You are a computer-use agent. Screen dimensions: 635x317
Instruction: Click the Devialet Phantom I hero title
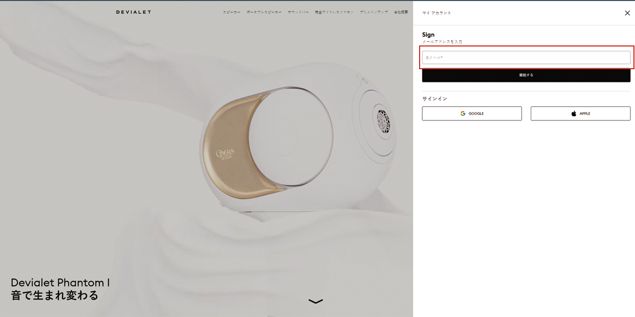[x=60, y=283]
